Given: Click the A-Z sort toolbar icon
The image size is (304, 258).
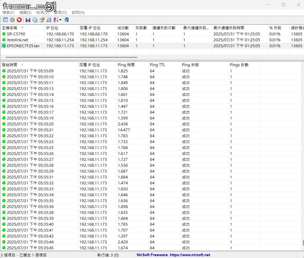Looking at the screenshot, I should pyautogui.click(x=56, y=20).
